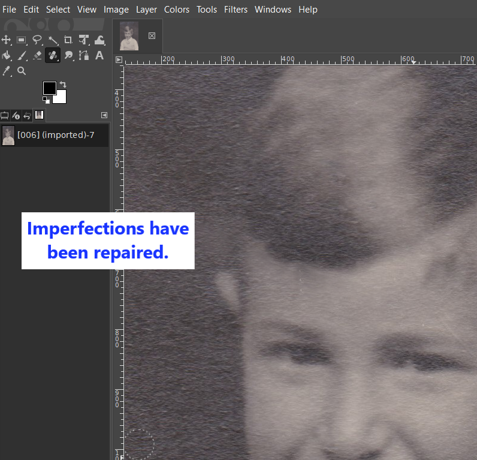
Task: Select the Eraser tool
Action: point(37,55)
